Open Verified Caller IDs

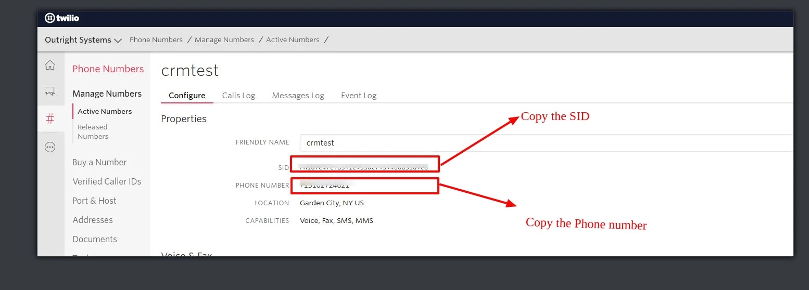107,181
